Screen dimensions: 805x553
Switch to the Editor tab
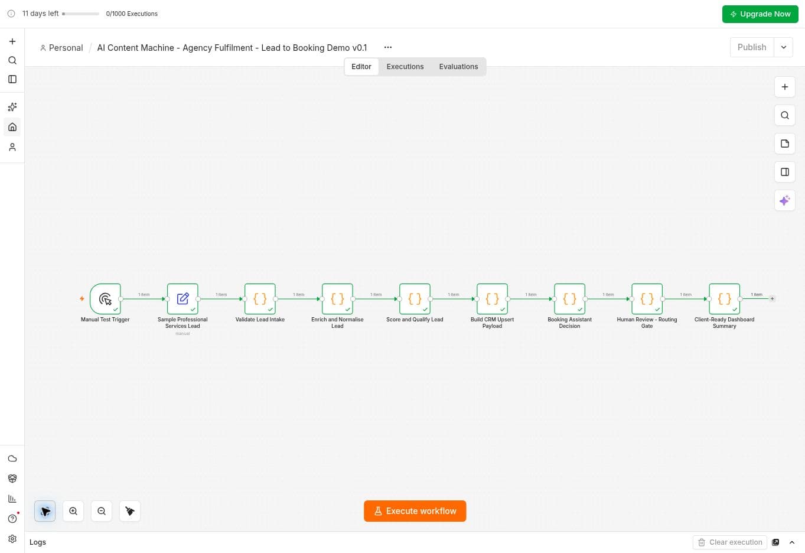[361, 67]
